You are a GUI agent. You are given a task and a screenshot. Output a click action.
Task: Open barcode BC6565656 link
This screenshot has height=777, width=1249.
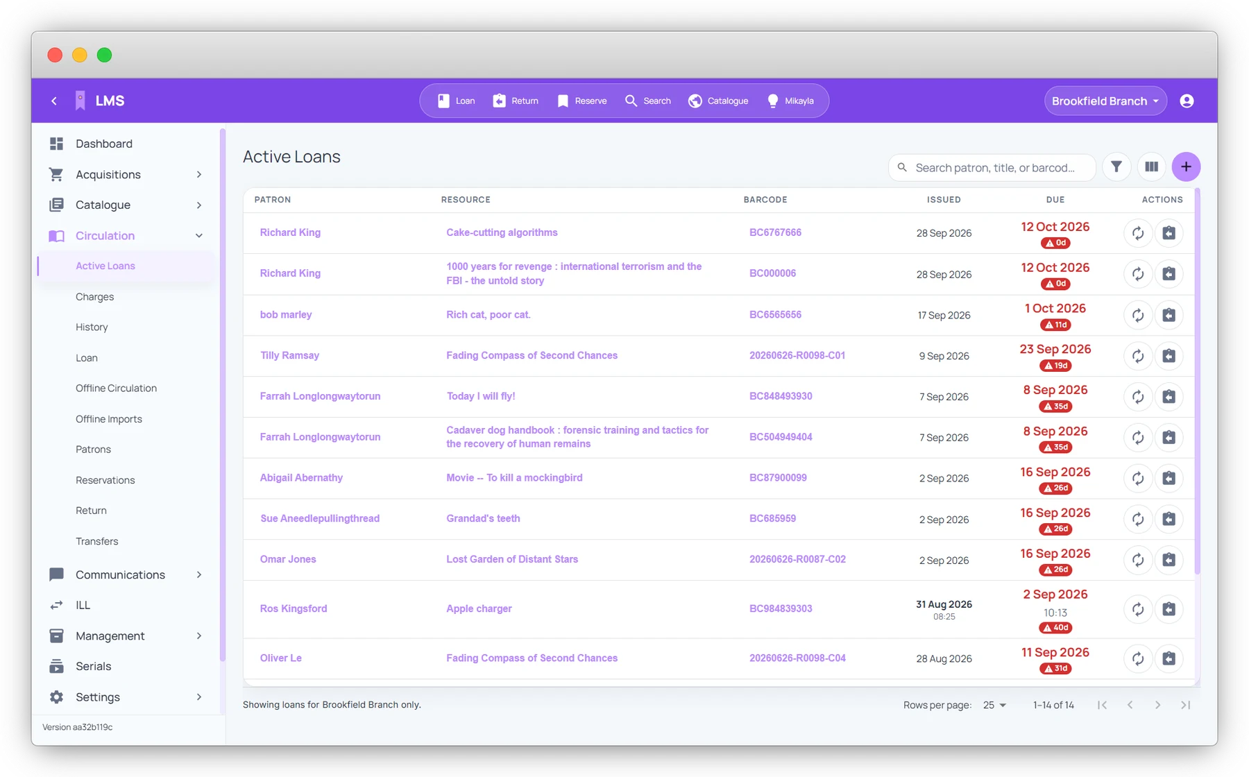(775, 315)
